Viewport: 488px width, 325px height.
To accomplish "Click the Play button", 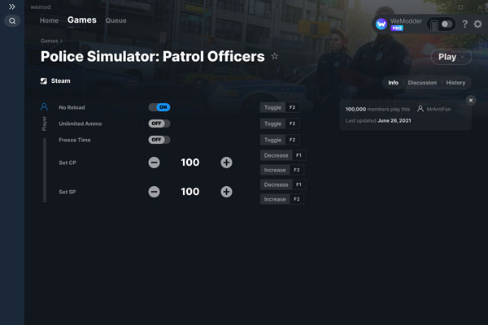I will click(x=451, y=57).
